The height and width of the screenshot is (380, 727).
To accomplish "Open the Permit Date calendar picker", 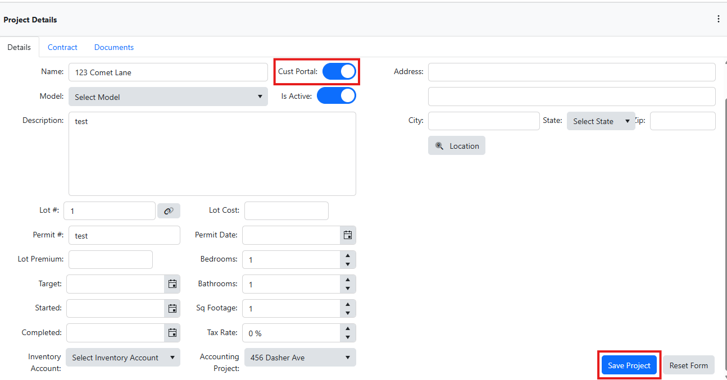I will 348,235.
